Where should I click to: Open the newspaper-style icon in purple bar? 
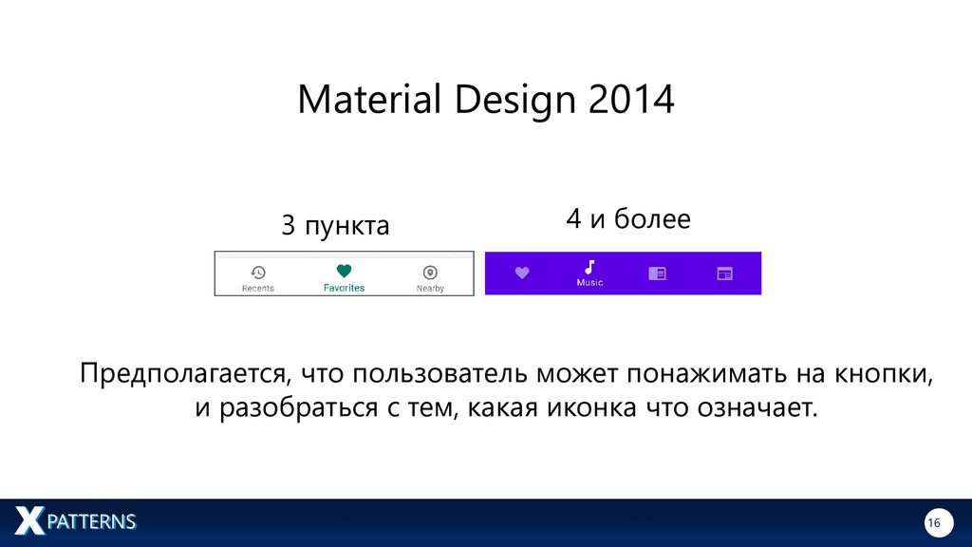point(657,273)
